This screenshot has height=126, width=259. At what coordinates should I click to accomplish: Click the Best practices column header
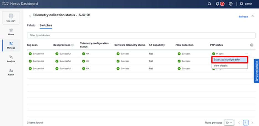coord(62,45)
